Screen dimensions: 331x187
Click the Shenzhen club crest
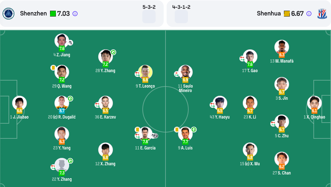coord(8,14)
